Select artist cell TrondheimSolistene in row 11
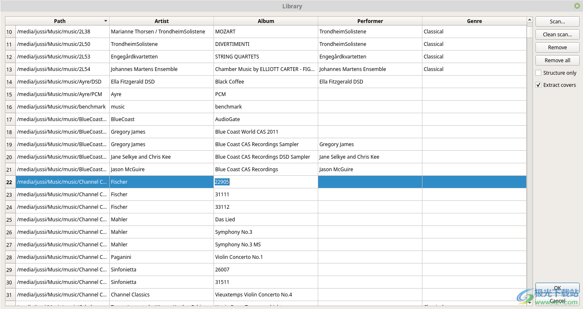The image size is (583, 309). click(162, 44)
